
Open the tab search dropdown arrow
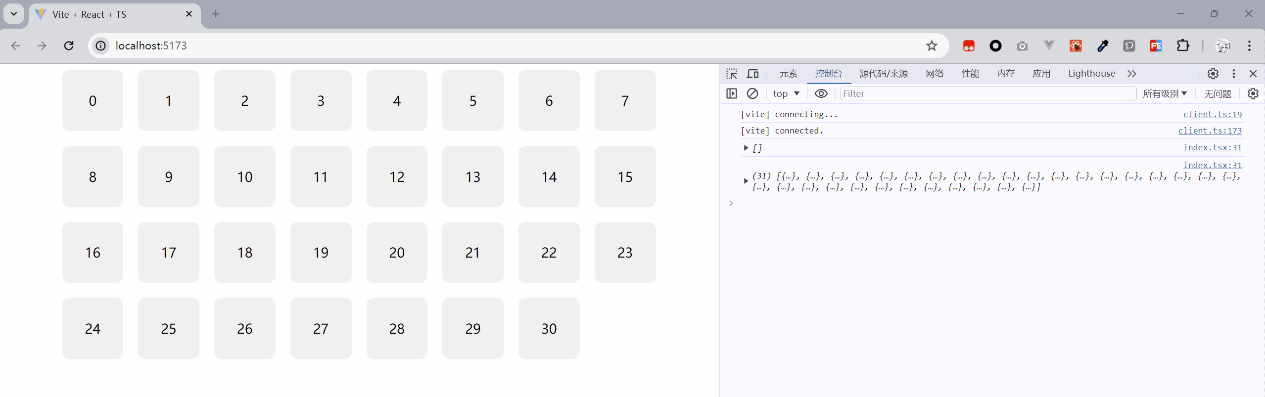tap(14, 14)
